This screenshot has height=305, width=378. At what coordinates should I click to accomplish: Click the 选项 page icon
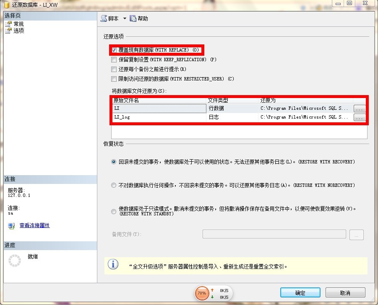tap(8, 31)
